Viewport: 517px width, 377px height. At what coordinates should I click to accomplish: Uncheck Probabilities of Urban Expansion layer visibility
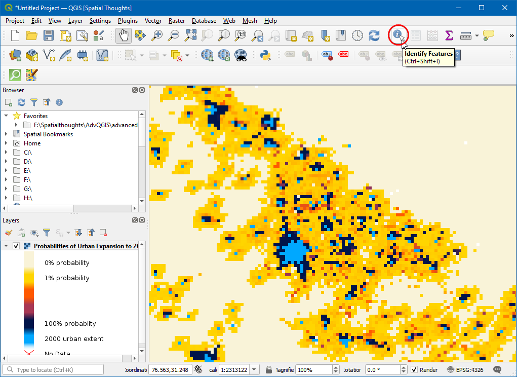[x=16, y=246]
